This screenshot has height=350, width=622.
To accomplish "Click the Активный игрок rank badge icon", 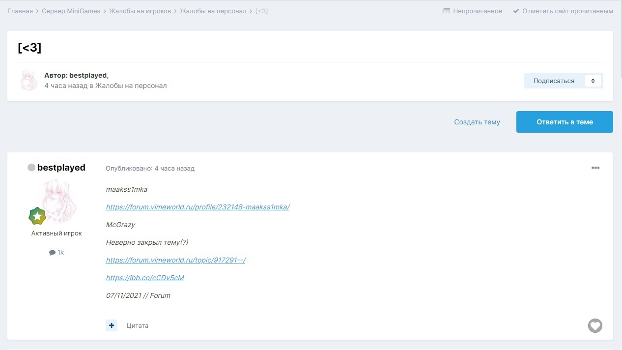I will (37, 216).
